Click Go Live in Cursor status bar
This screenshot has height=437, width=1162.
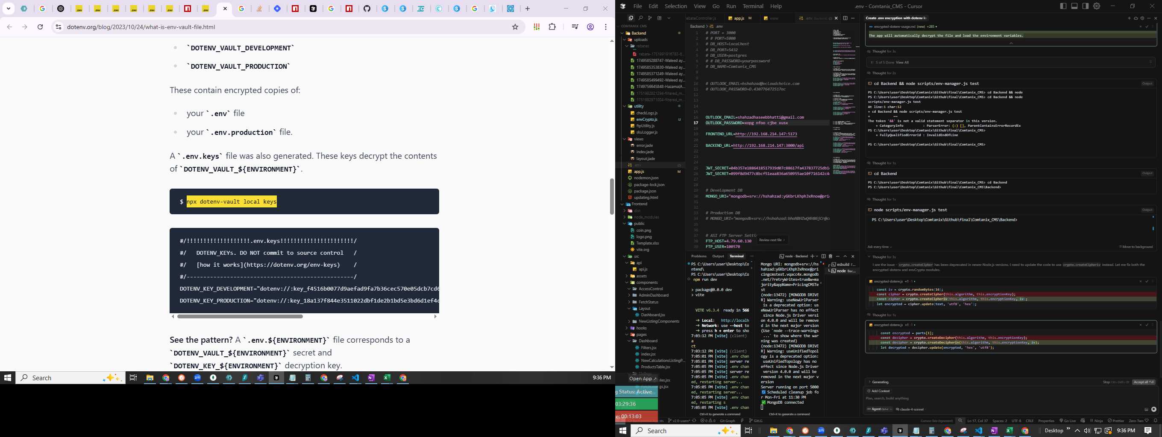click(1068, 421)
